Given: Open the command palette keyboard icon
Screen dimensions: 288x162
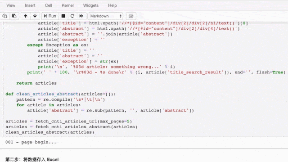Looking at the screenshot, I should coord(131,16).
